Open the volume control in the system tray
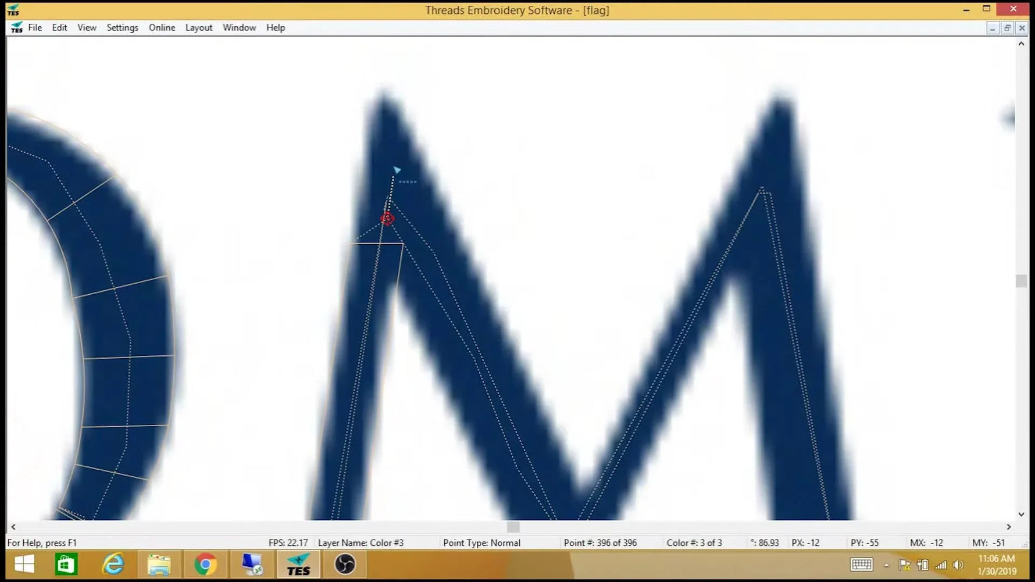This screenshot has height=582, width=1035. tap(958, 564)
